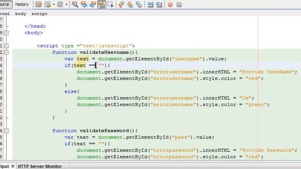Open the Forward history dropdown arrow
Image resolution: width=301 pixels, height=169 pixels.
pos(66,4)
